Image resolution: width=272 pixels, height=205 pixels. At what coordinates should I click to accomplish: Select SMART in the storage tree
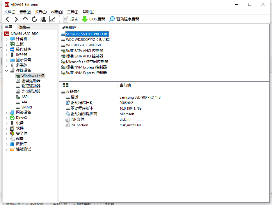coord(27,107)
